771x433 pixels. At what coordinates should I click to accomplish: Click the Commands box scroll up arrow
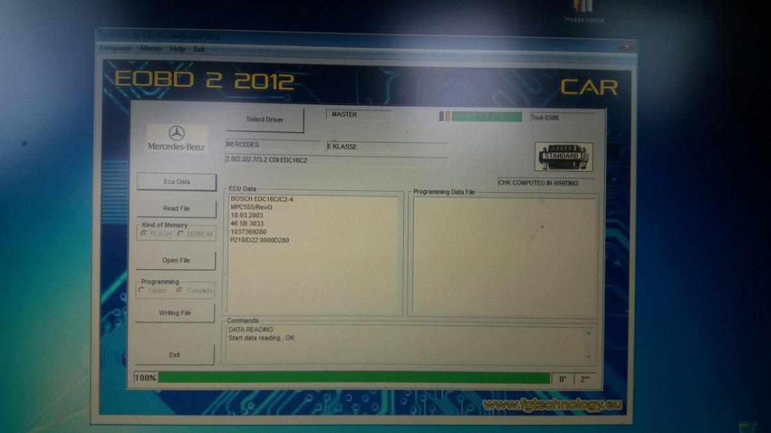[588, 333]
